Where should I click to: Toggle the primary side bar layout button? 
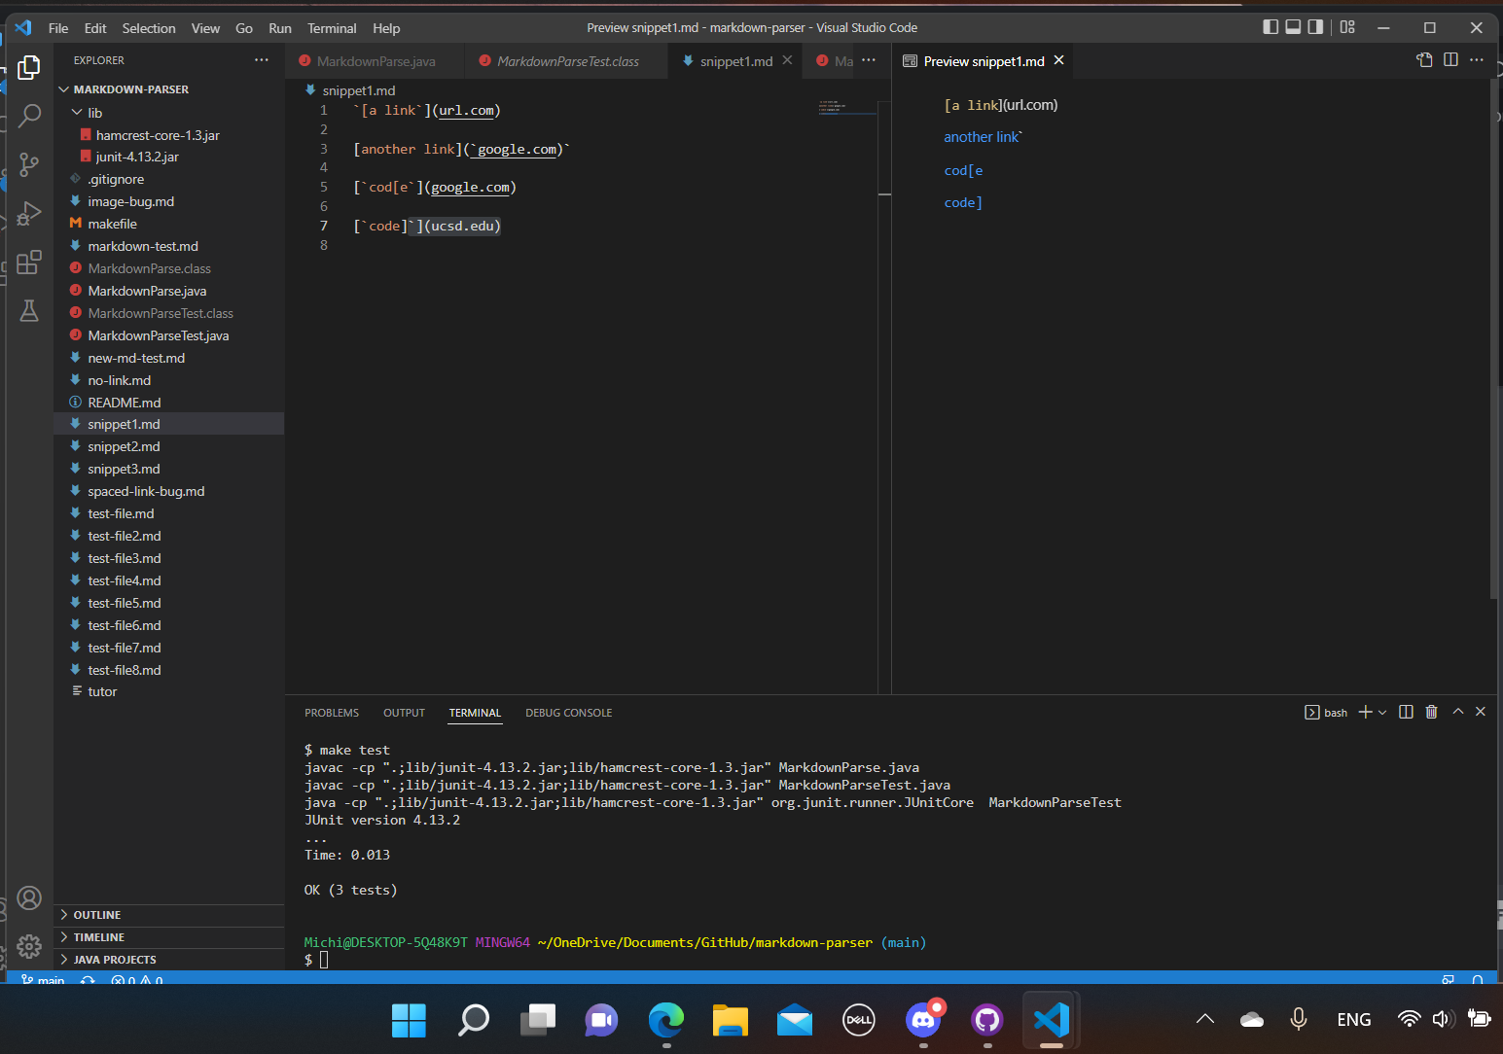coord(1270,27)
